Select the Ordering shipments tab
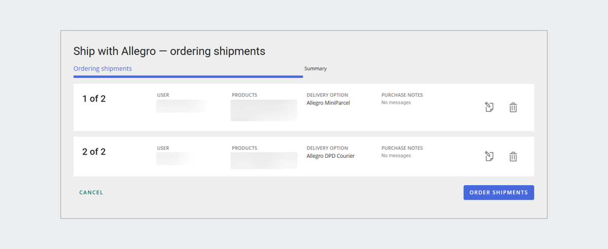This screenshot has height=249, width=608. (x=102, y=68)
